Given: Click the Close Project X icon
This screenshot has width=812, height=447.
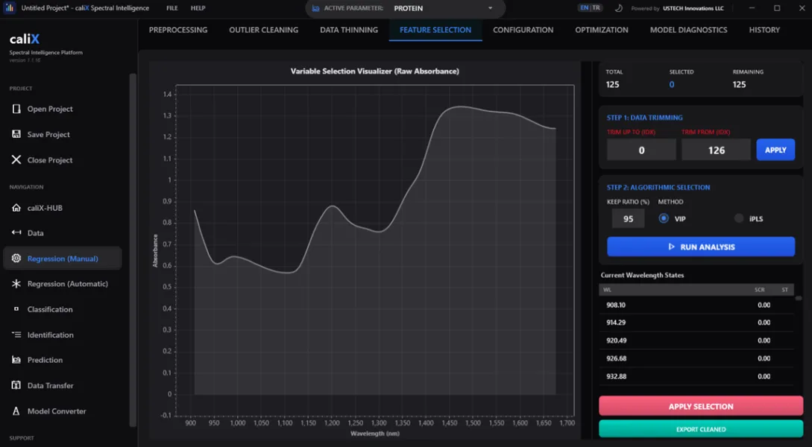Looking at the screenshot, I should (16, 160).
